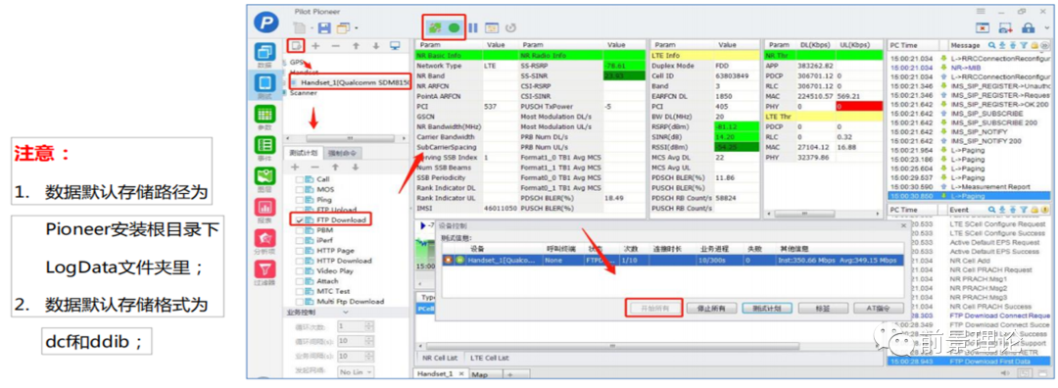Click the blue save icon

(x=324, y=28)
